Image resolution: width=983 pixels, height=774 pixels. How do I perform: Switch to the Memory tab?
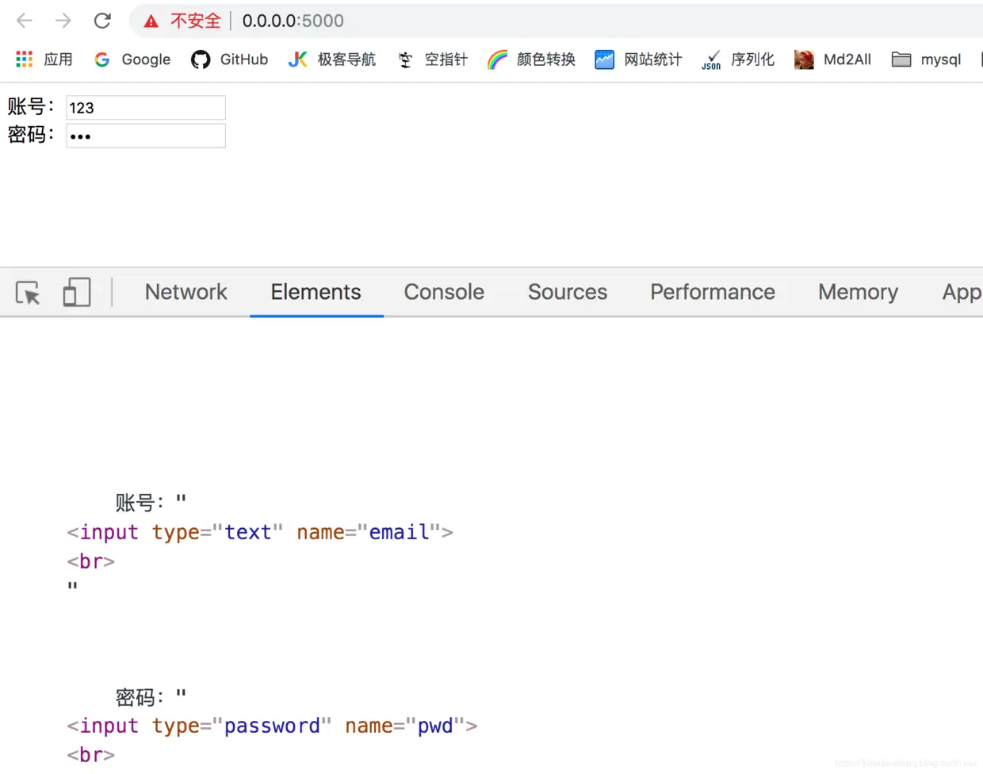click(x=858, y=292)
